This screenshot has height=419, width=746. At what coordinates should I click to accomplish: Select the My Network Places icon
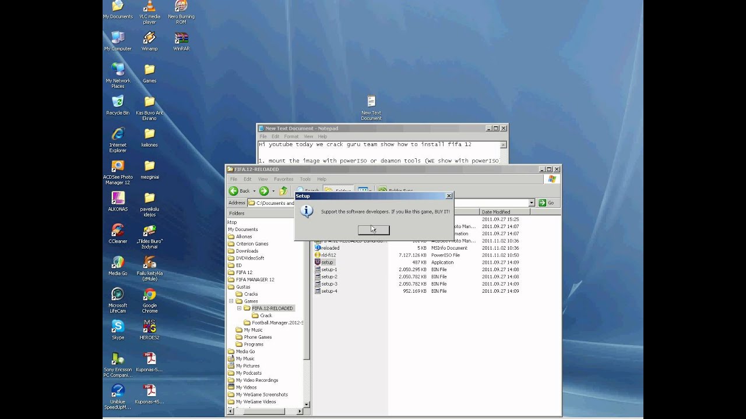[118, 76]
